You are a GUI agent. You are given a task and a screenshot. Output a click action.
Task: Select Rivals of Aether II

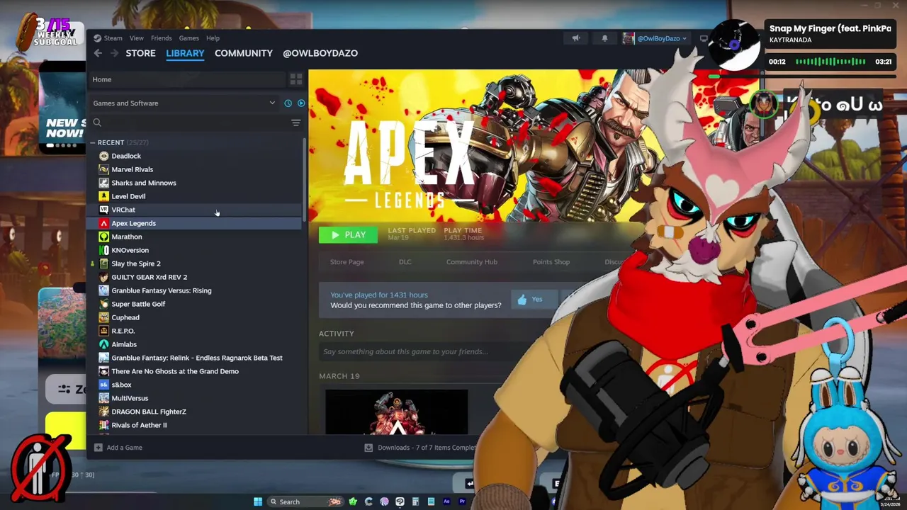coord(196,425)
